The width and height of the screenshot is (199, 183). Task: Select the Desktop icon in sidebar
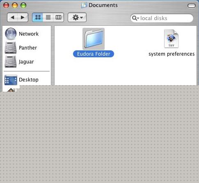click(11, 80)
